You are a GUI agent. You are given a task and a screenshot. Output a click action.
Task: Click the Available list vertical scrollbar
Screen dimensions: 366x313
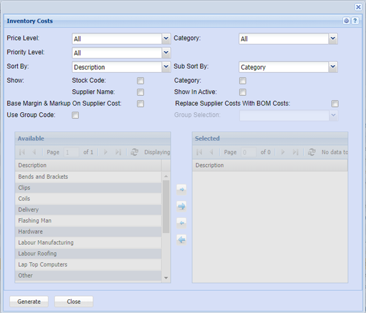pyautogui.click(x=166, y=206)
